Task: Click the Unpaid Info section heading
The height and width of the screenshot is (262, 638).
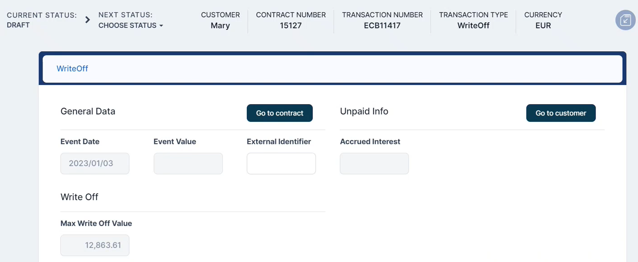Action: tap(364, 111)
